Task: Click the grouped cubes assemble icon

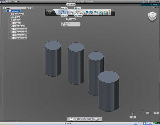Action: tap(96, 12)
